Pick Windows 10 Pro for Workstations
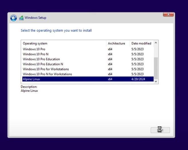Screen dimensions: 188x150 click(88, 69)
